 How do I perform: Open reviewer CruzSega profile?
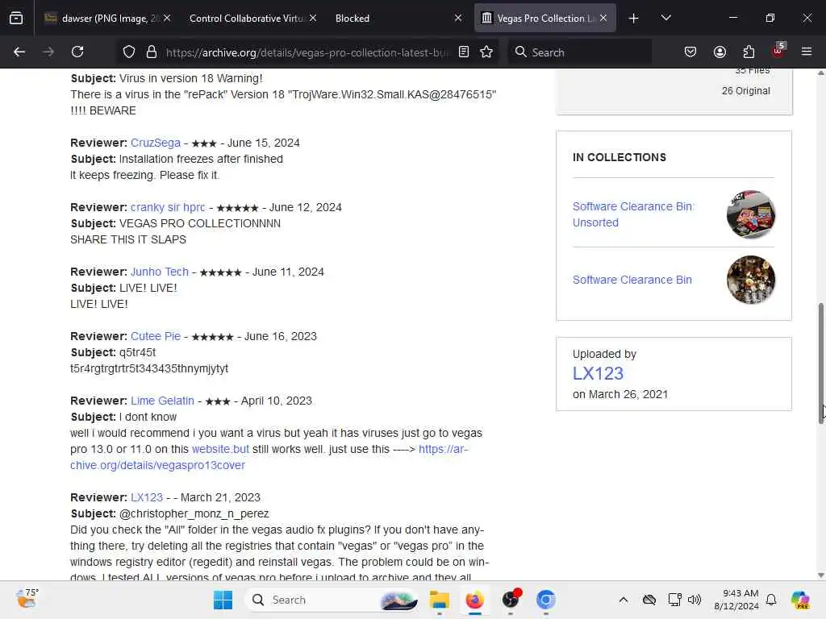coord(156,143)
